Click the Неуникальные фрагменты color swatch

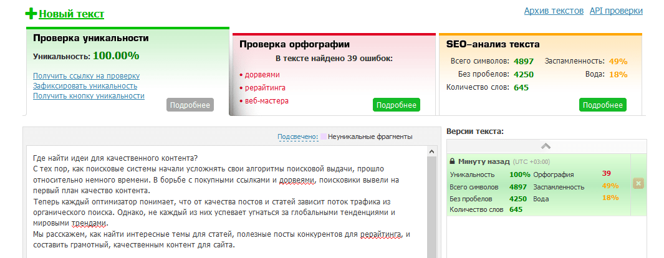coord(323,136)
